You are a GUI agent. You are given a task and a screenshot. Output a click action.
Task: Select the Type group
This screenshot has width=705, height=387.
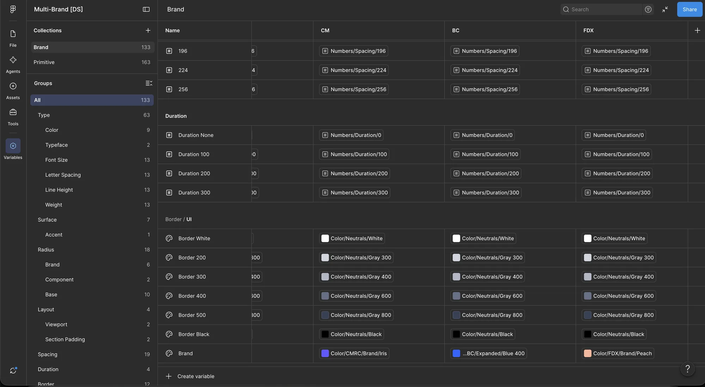coord(92,115)
